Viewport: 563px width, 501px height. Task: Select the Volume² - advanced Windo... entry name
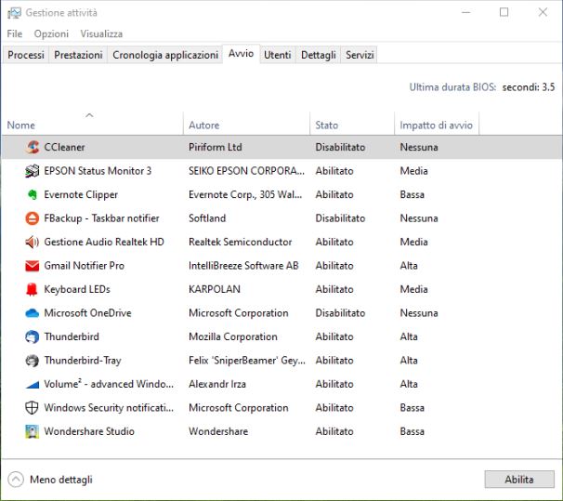(109, 384)
